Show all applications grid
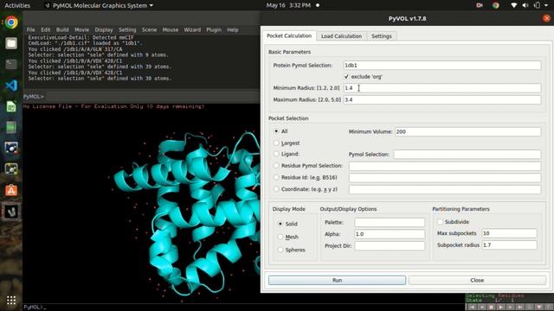 click(11, 300)
